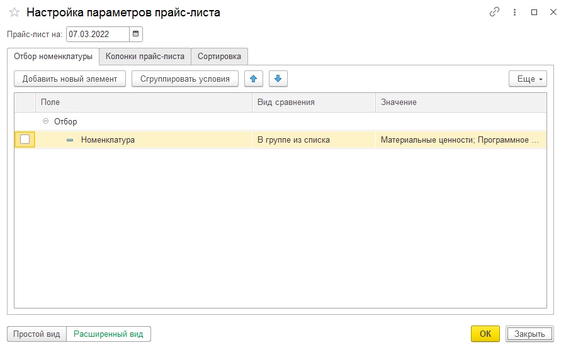Toggle checkbox for Номенклатура filter row

tap(25, 139)
